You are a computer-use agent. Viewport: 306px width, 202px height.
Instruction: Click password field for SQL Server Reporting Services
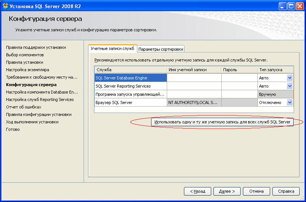pos(240,86)
